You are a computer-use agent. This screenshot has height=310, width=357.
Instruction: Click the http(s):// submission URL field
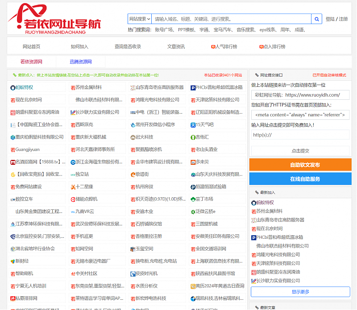[x=300, y=135]
